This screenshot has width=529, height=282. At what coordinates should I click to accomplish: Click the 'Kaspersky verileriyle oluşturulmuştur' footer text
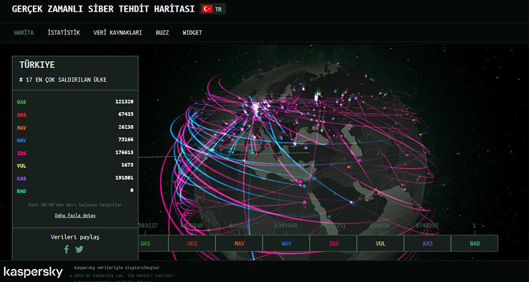(117, 268)
